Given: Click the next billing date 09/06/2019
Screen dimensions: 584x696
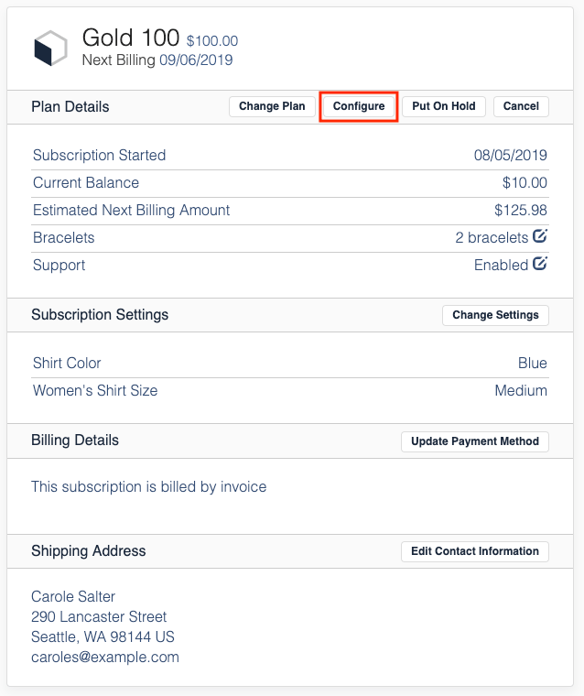Looking at the screenshot, I should click(196, 60).
